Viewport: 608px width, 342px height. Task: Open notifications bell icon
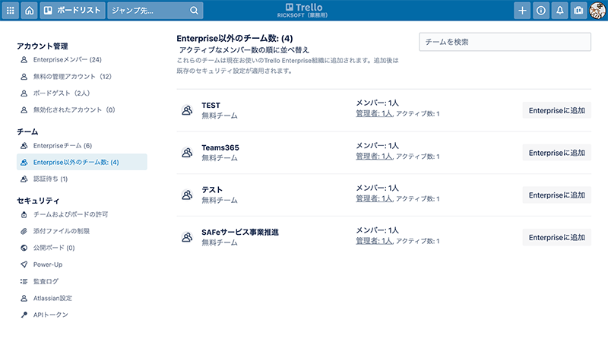(559, 11)
